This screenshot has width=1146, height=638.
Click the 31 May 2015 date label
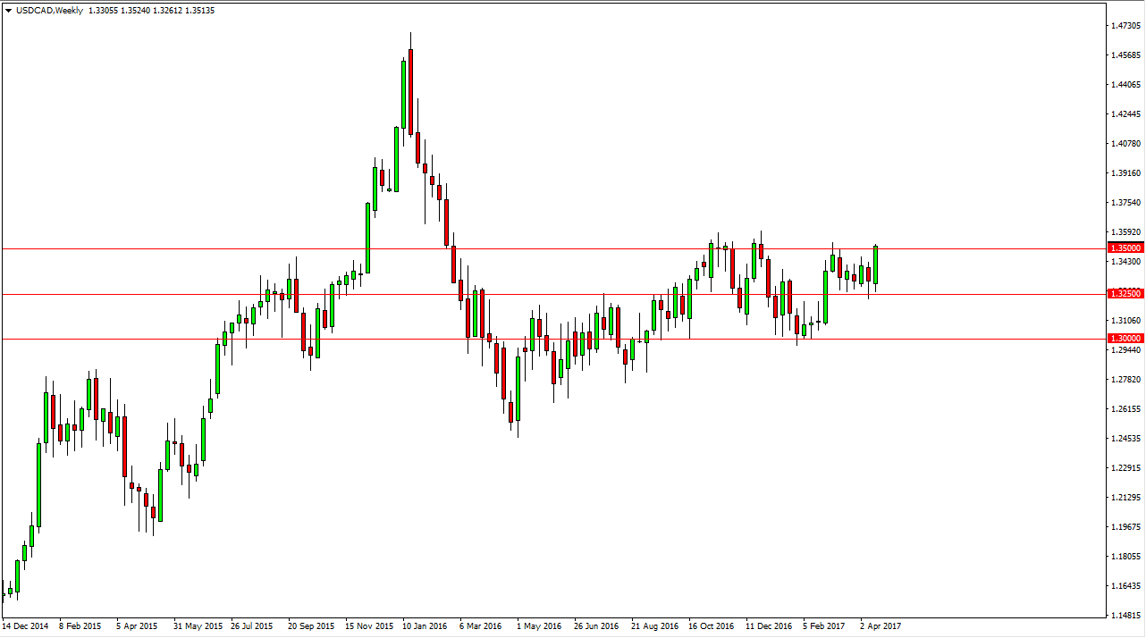click(198, 626)
